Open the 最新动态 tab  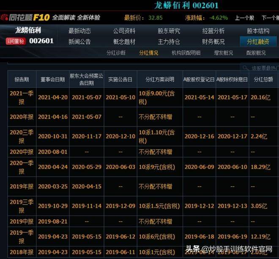coord(80,31)
